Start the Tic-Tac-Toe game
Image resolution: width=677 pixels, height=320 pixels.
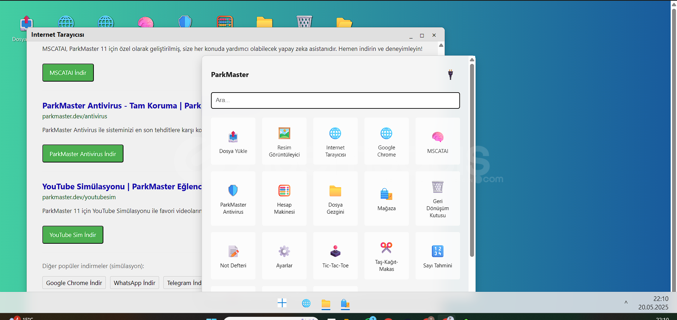pos(336,256)
